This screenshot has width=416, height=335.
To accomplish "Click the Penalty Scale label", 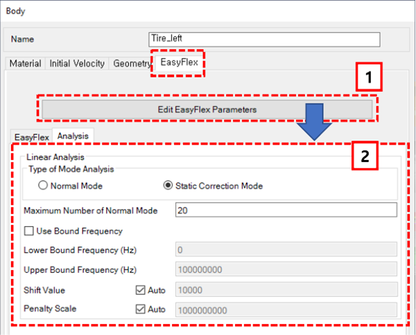I will 50,309.
